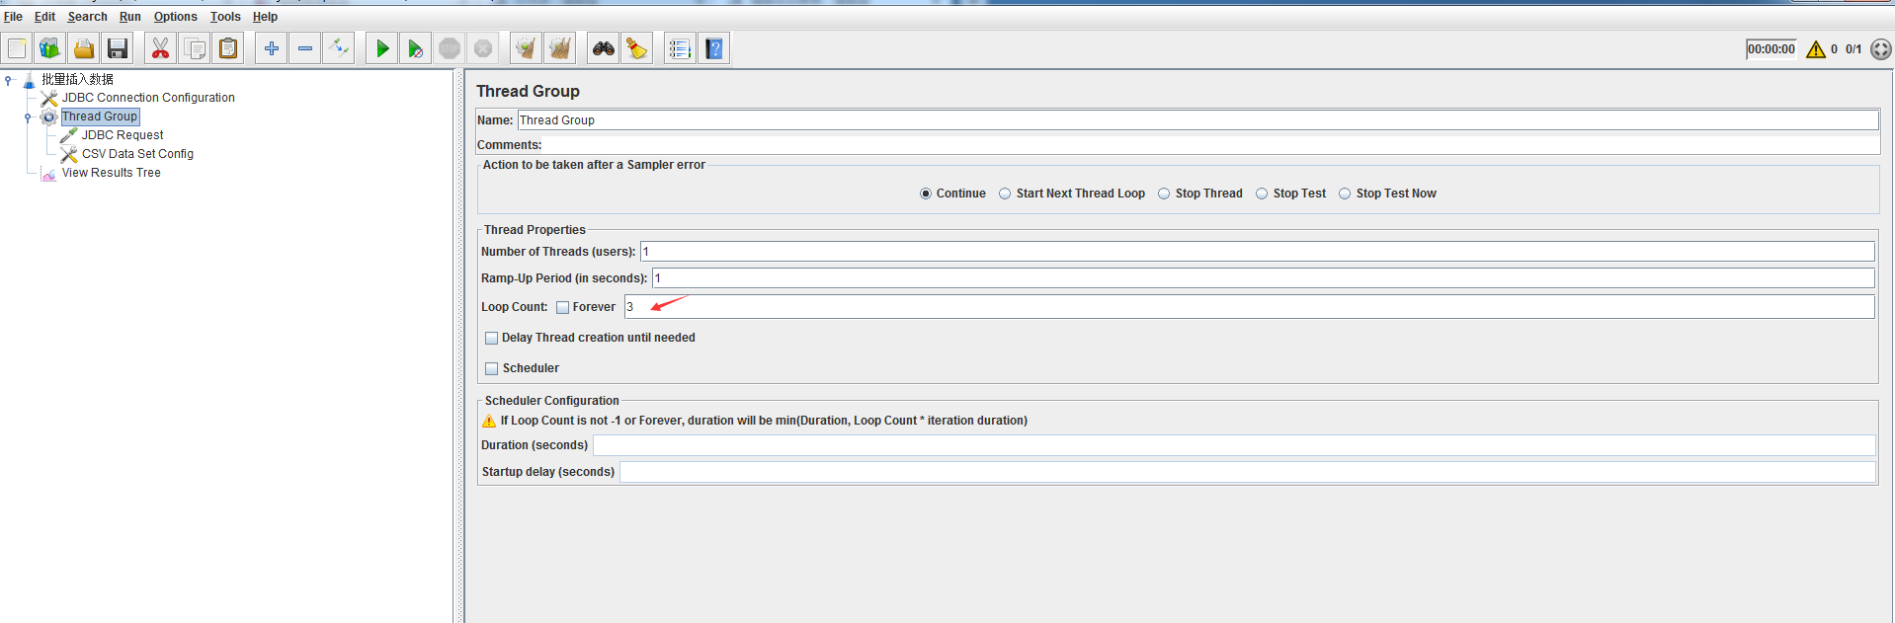
Task: Click the thread status circle icon
Action: [x=1881, y=49]
